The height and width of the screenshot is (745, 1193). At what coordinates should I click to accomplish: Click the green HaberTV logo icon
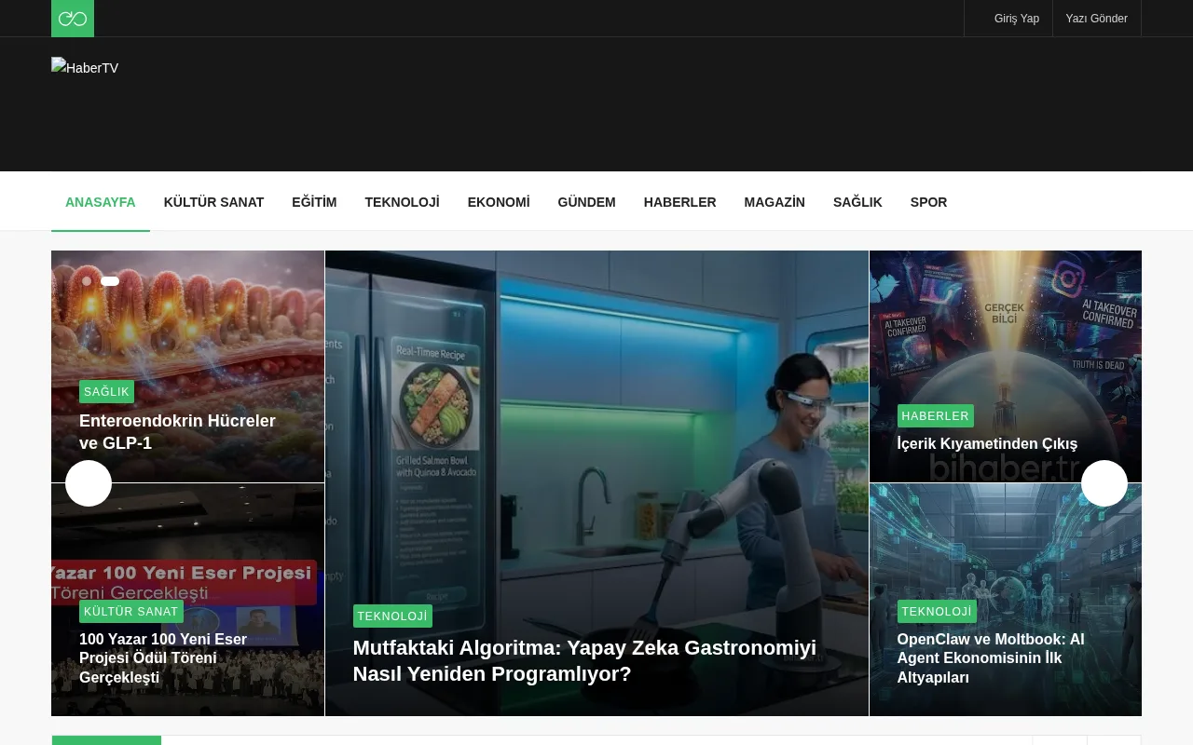[72, 18]
